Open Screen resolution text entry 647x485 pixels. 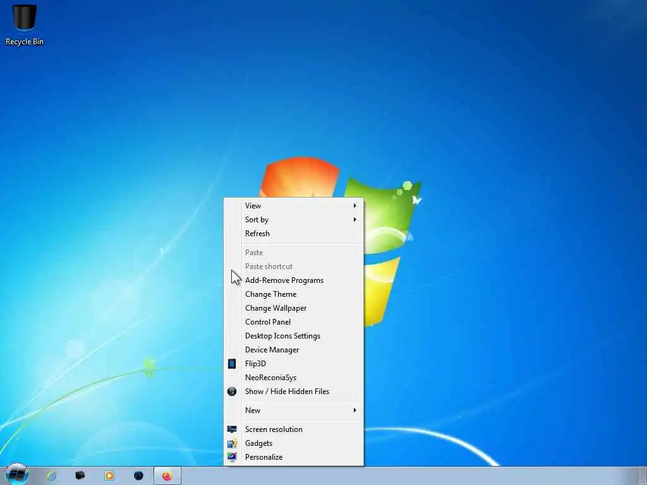click(274, 429)
